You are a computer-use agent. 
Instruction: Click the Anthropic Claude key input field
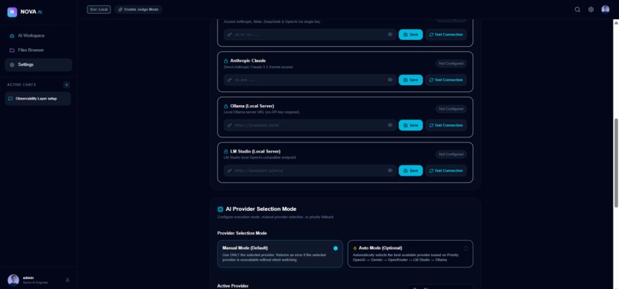coord(310,80)
